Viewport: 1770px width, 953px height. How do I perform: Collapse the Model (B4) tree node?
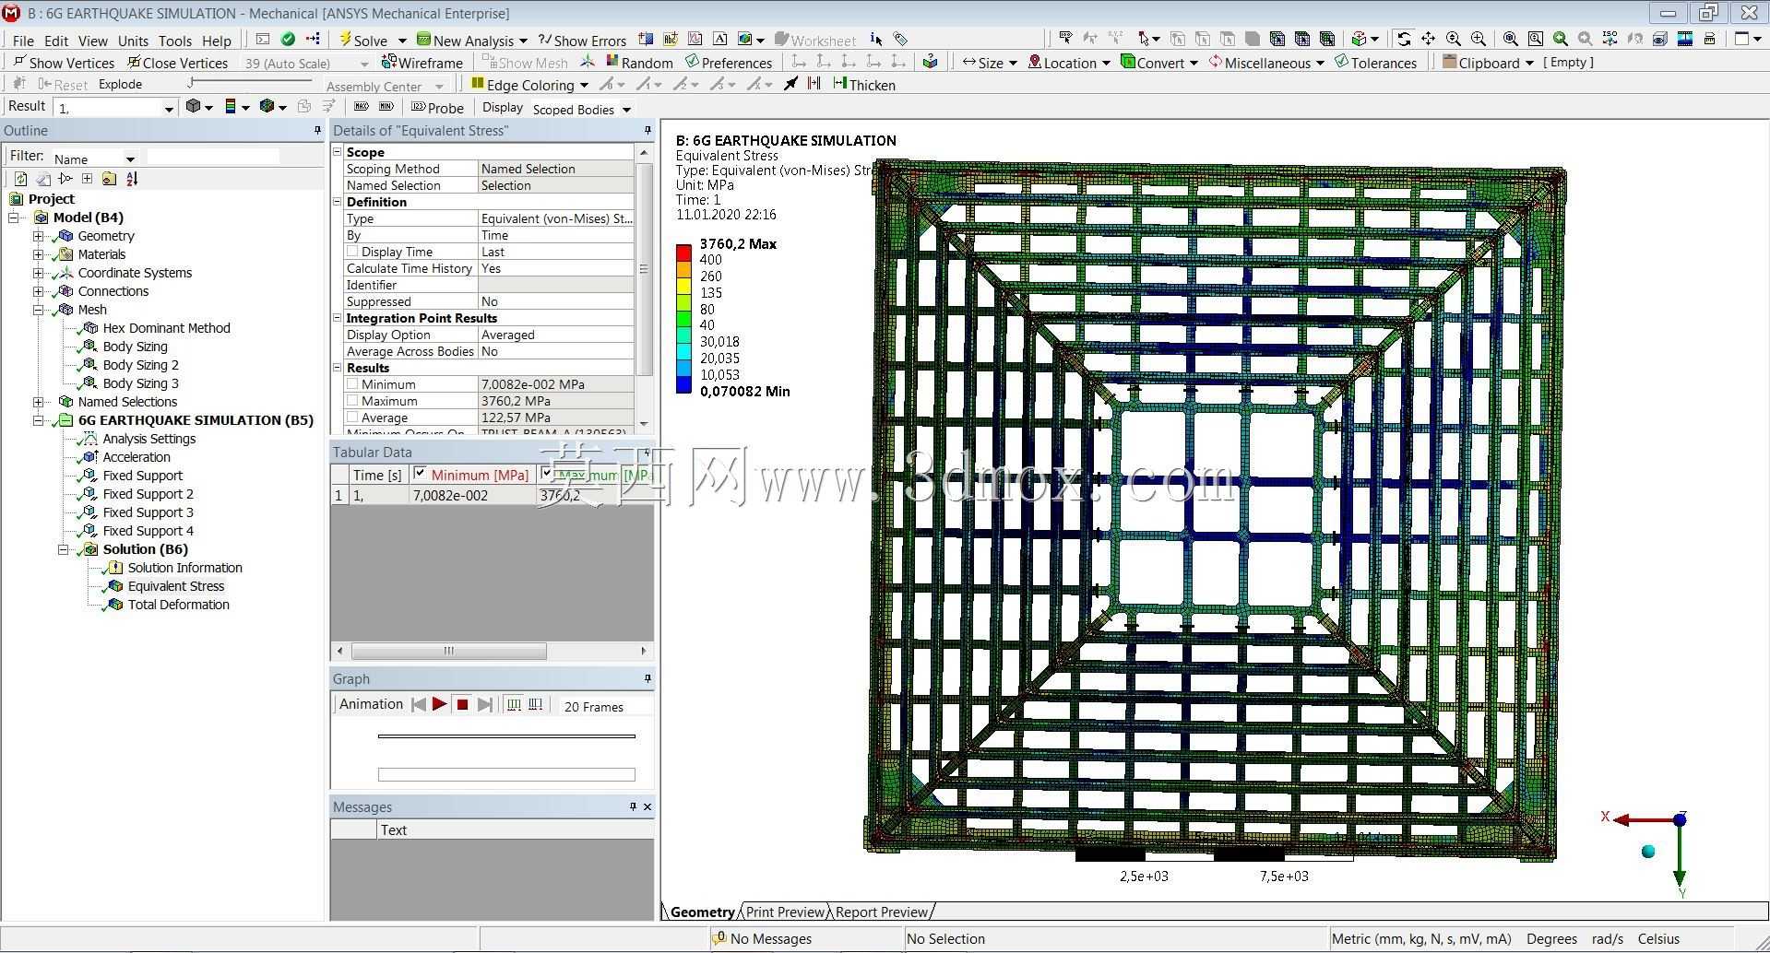(14, 218)
